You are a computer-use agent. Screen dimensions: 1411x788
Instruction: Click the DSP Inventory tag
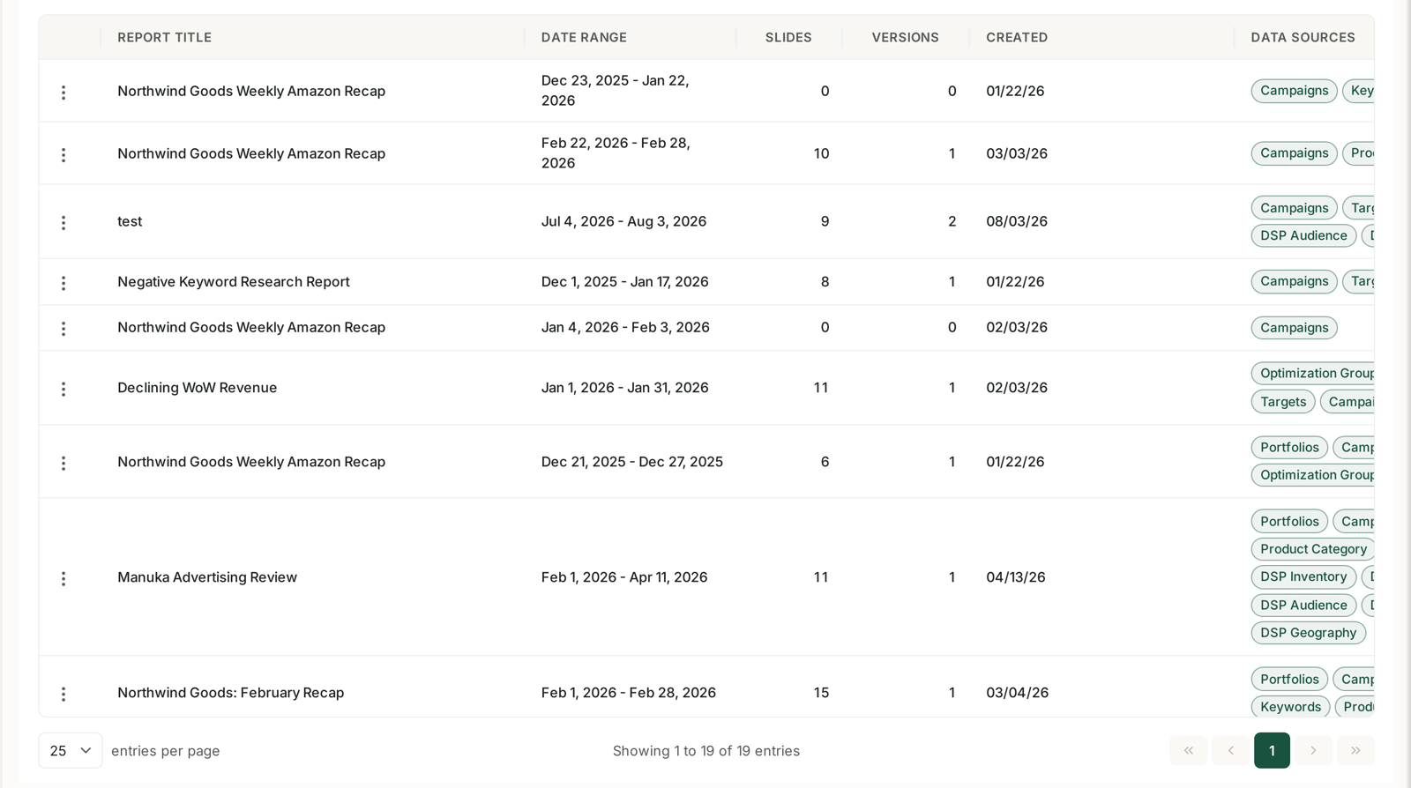[x=1303, y=576]
